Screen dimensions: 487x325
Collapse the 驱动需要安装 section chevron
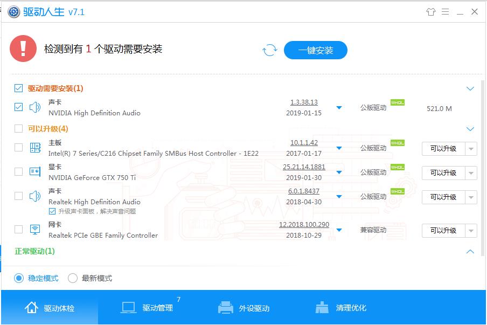(470, 88)
